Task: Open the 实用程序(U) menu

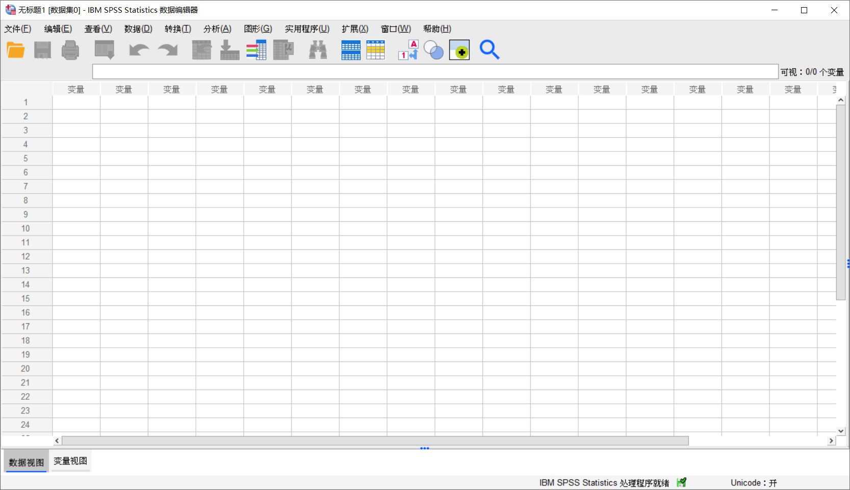Action: coord(307,29)
